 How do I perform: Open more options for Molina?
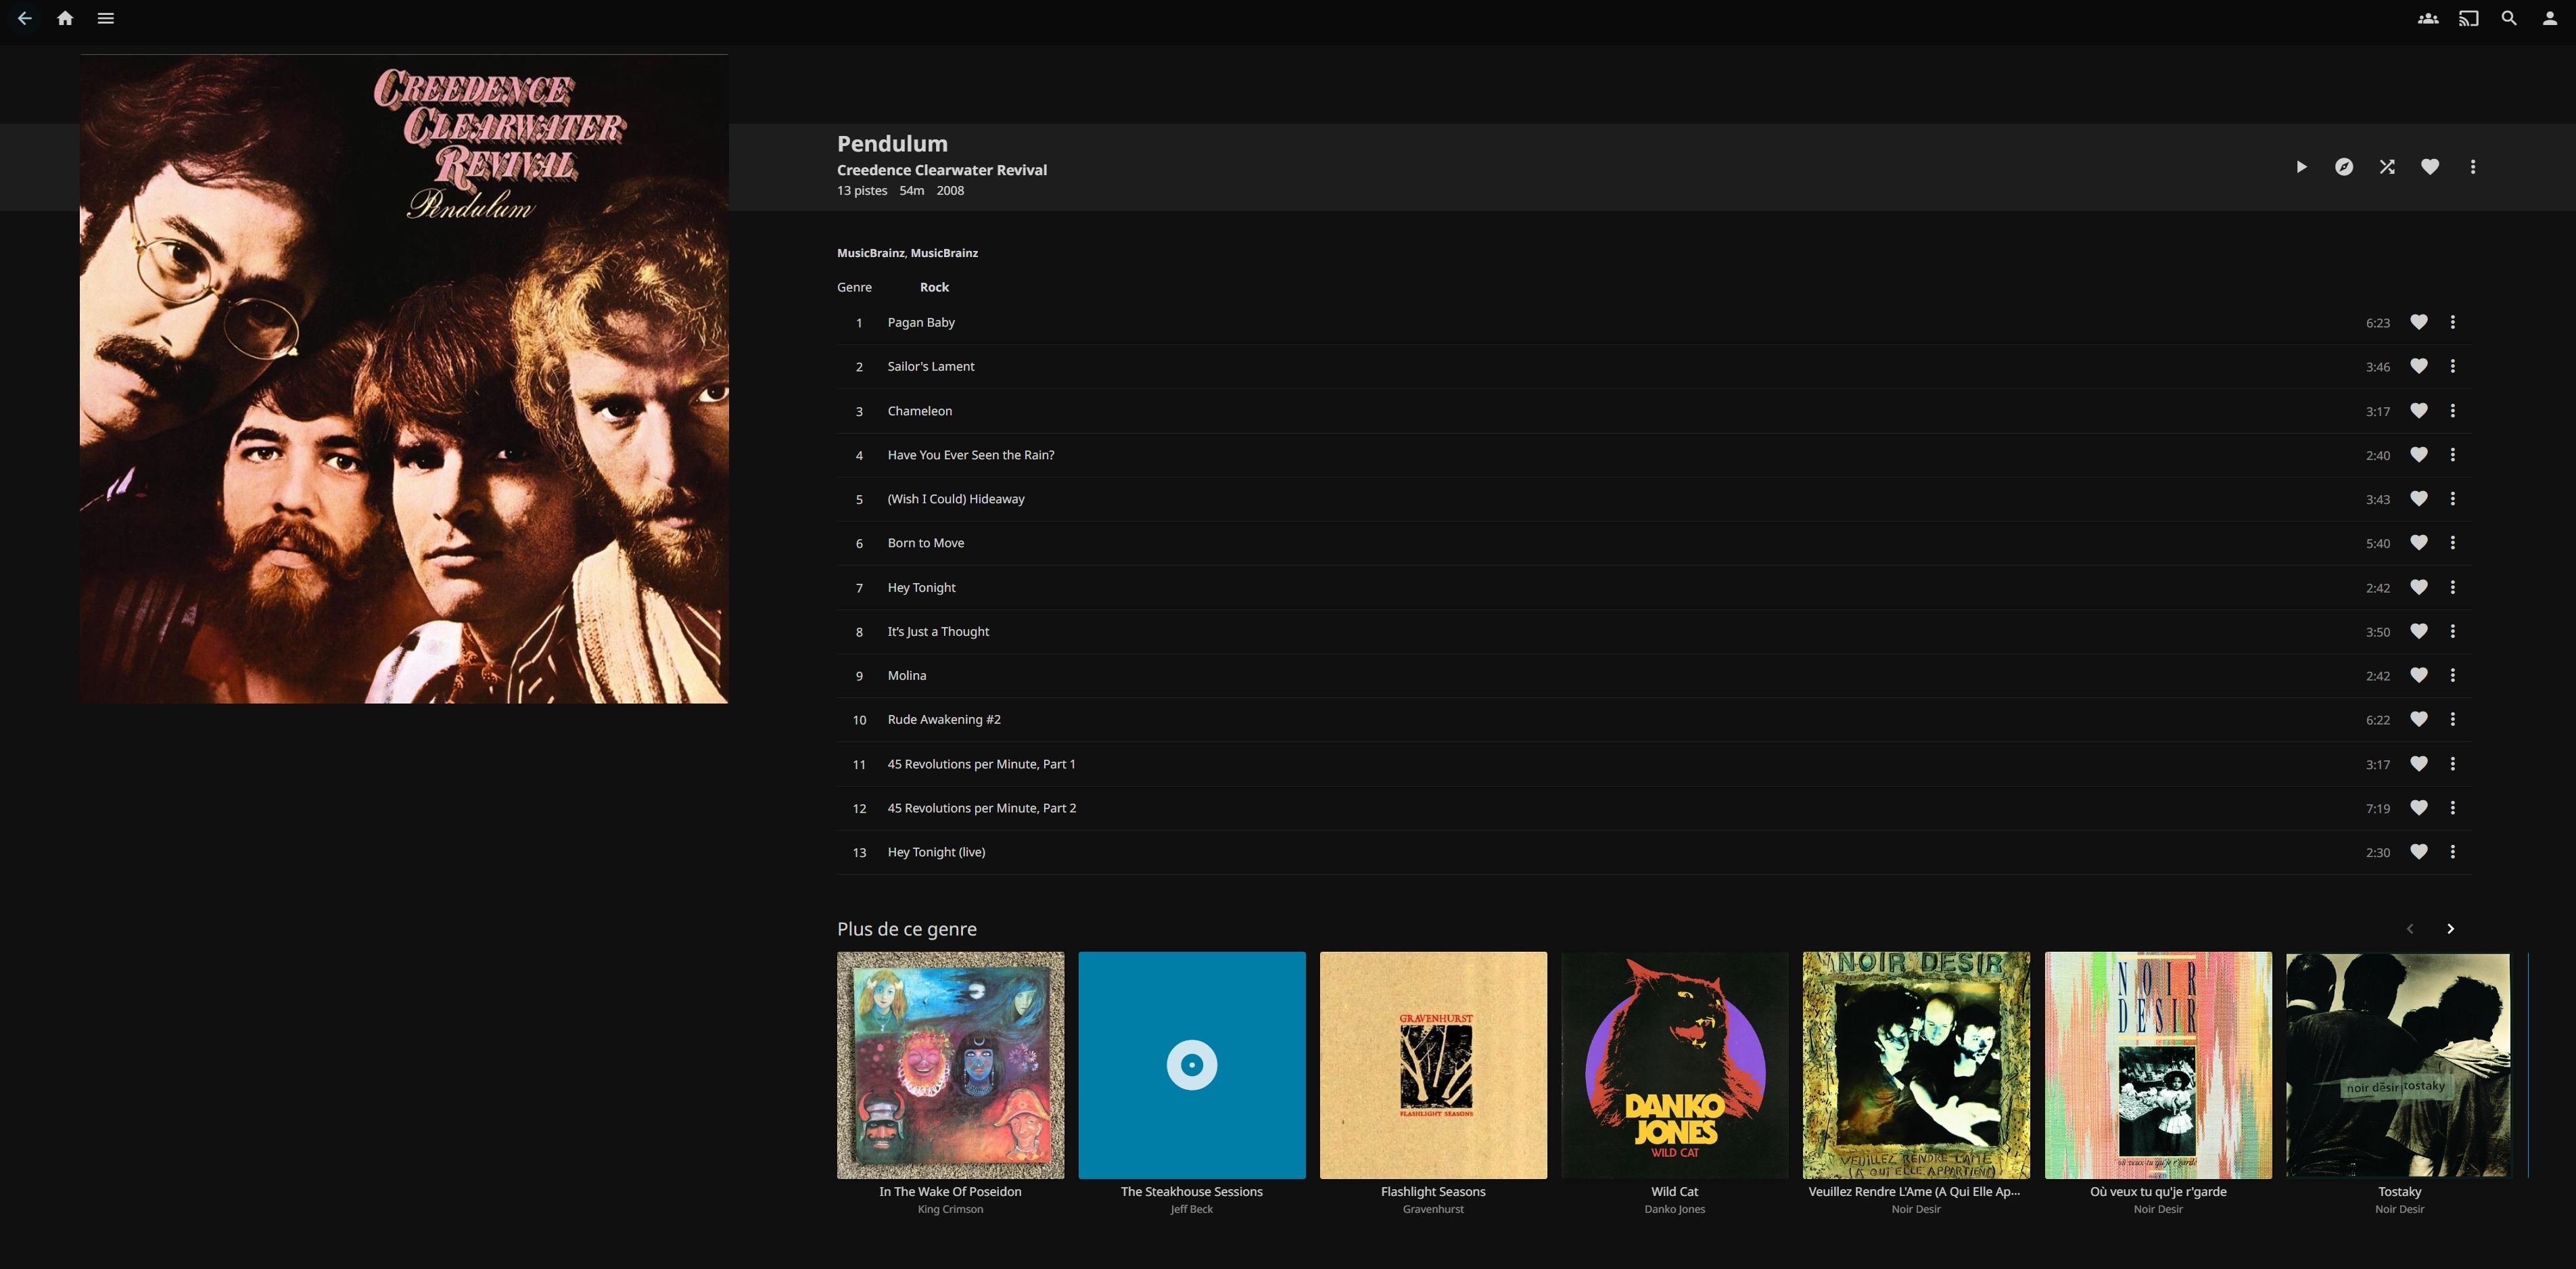2453,675
